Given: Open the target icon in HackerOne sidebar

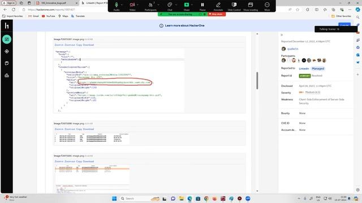Looking at the screenshot, I should [7, 51].
